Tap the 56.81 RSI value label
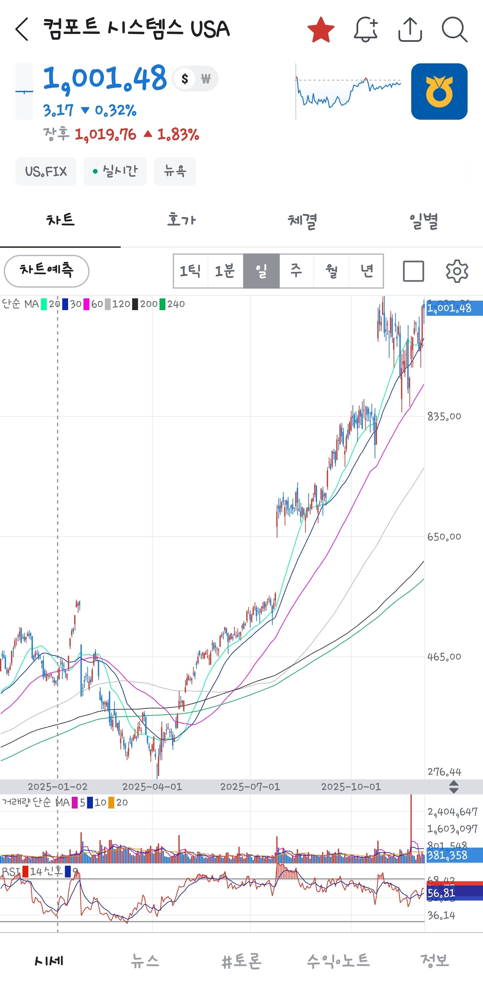 coord(454,893)
